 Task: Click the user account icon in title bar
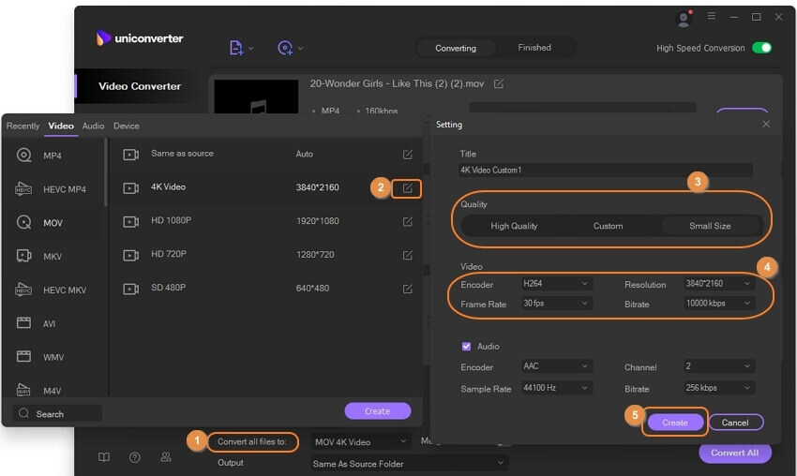(x=683, y=18)
